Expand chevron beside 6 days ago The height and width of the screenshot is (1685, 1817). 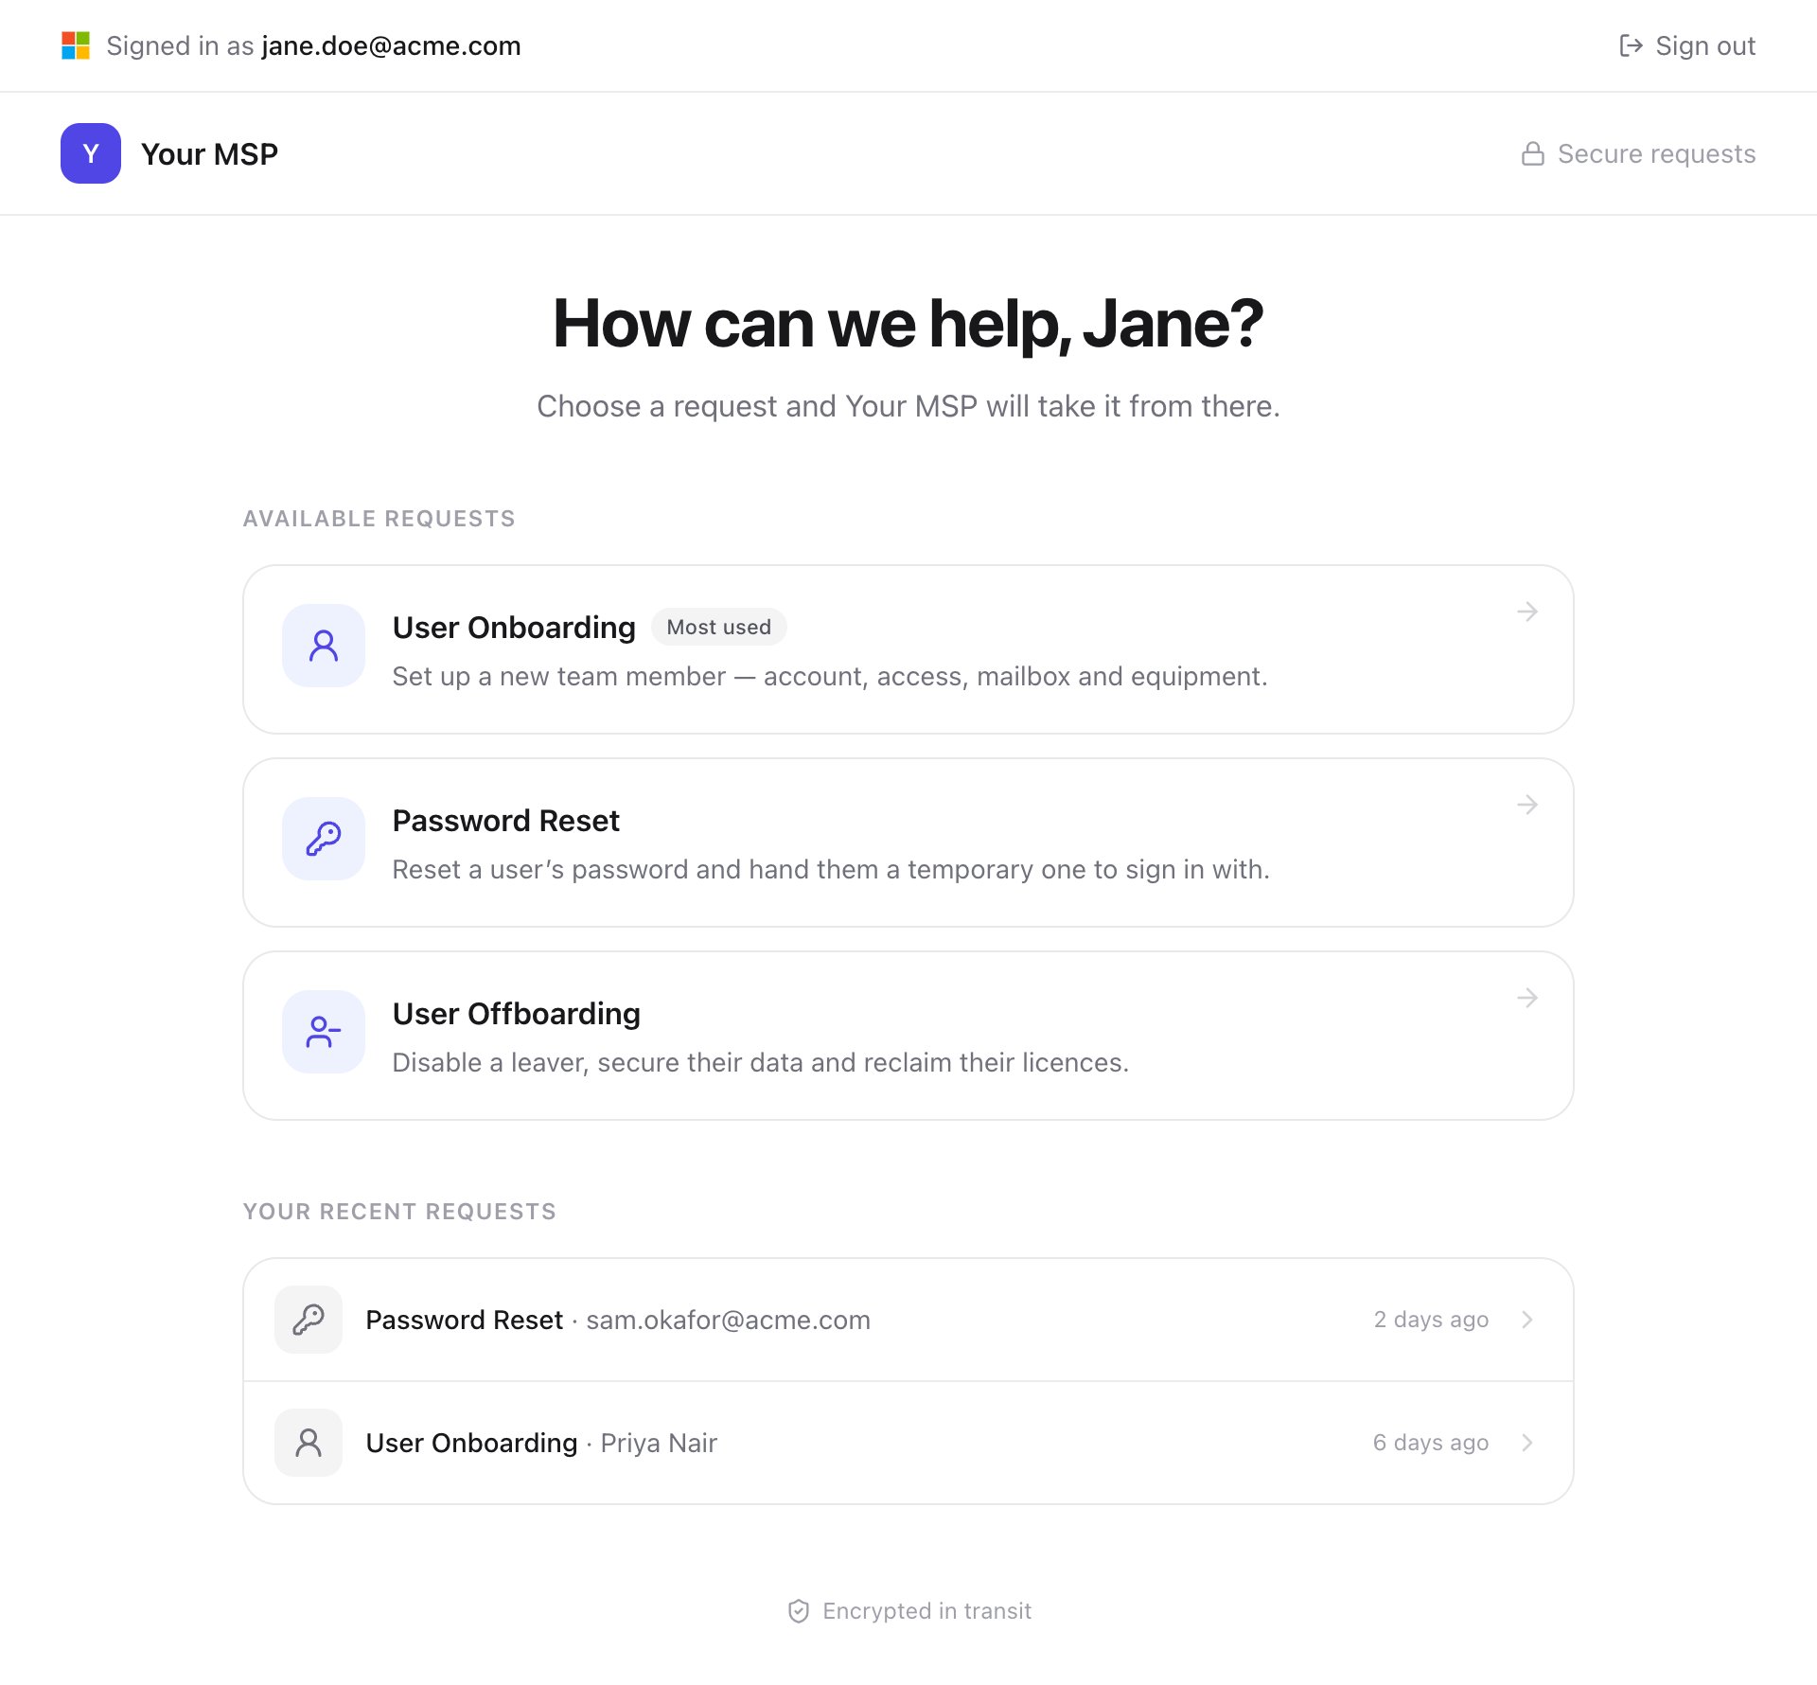click(1526, 1443)
